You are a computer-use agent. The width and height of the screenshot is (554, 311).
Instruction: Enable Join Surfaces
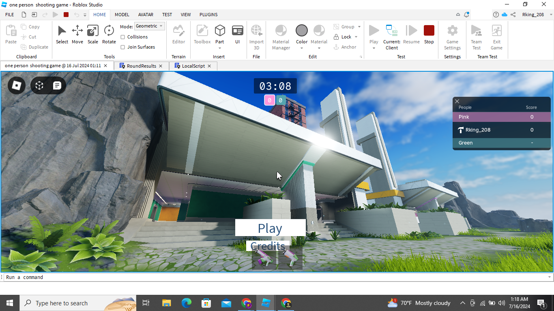pyautogui.click(x=123, y=47)
